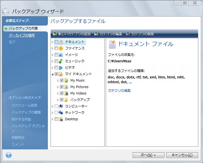The image size is (203, 163).
Task: Select the Desktop tree row label
Action: coord(71,119)
